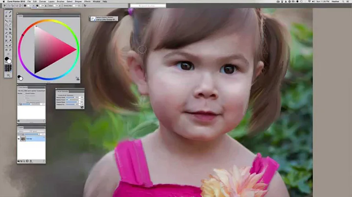Switch to the Color panel tab
This screenshot has height=197, width=352.
21,16
